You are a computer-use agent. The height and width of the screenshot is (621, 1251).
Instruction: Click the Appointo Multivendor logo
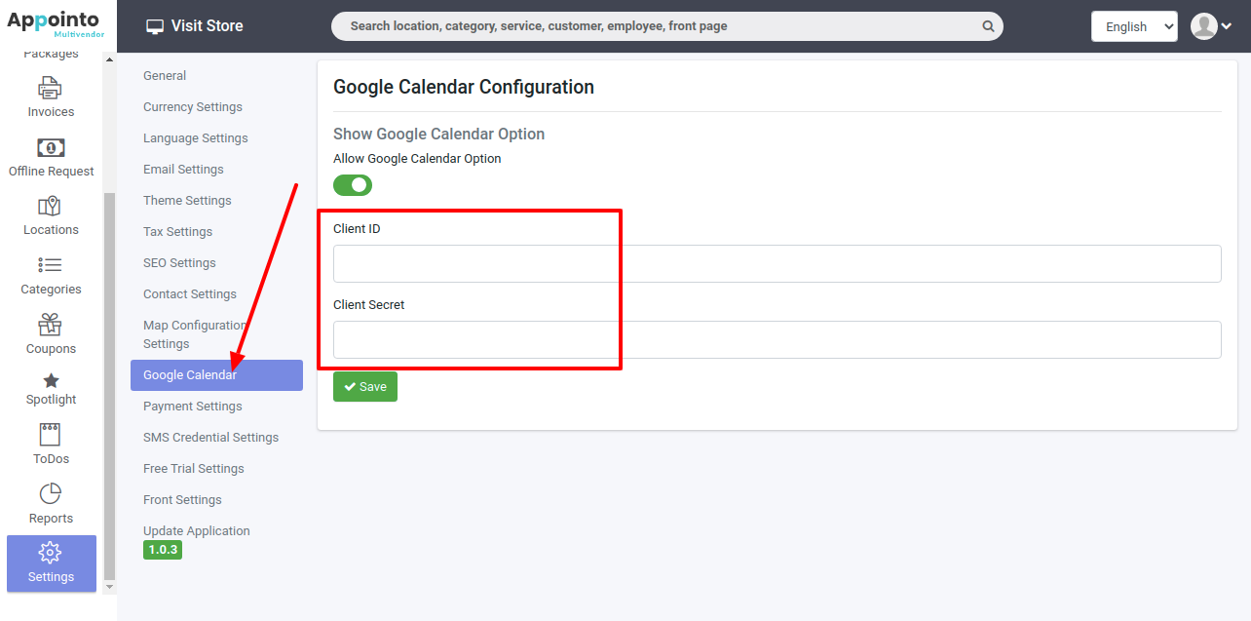point(57,24)
